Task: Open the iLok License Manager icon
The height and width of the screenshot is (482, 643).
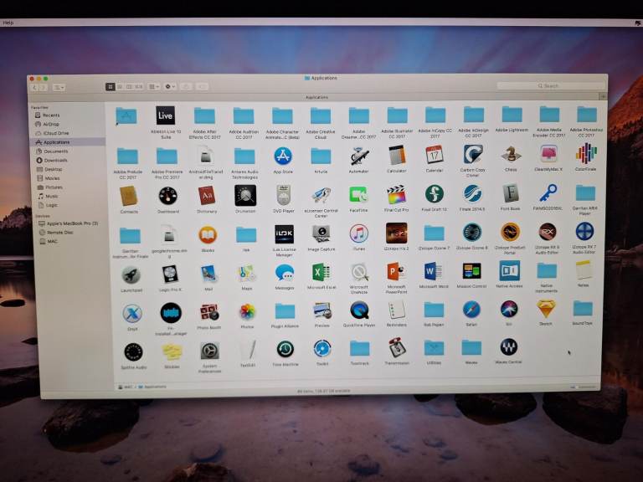Action: (284, 234)
